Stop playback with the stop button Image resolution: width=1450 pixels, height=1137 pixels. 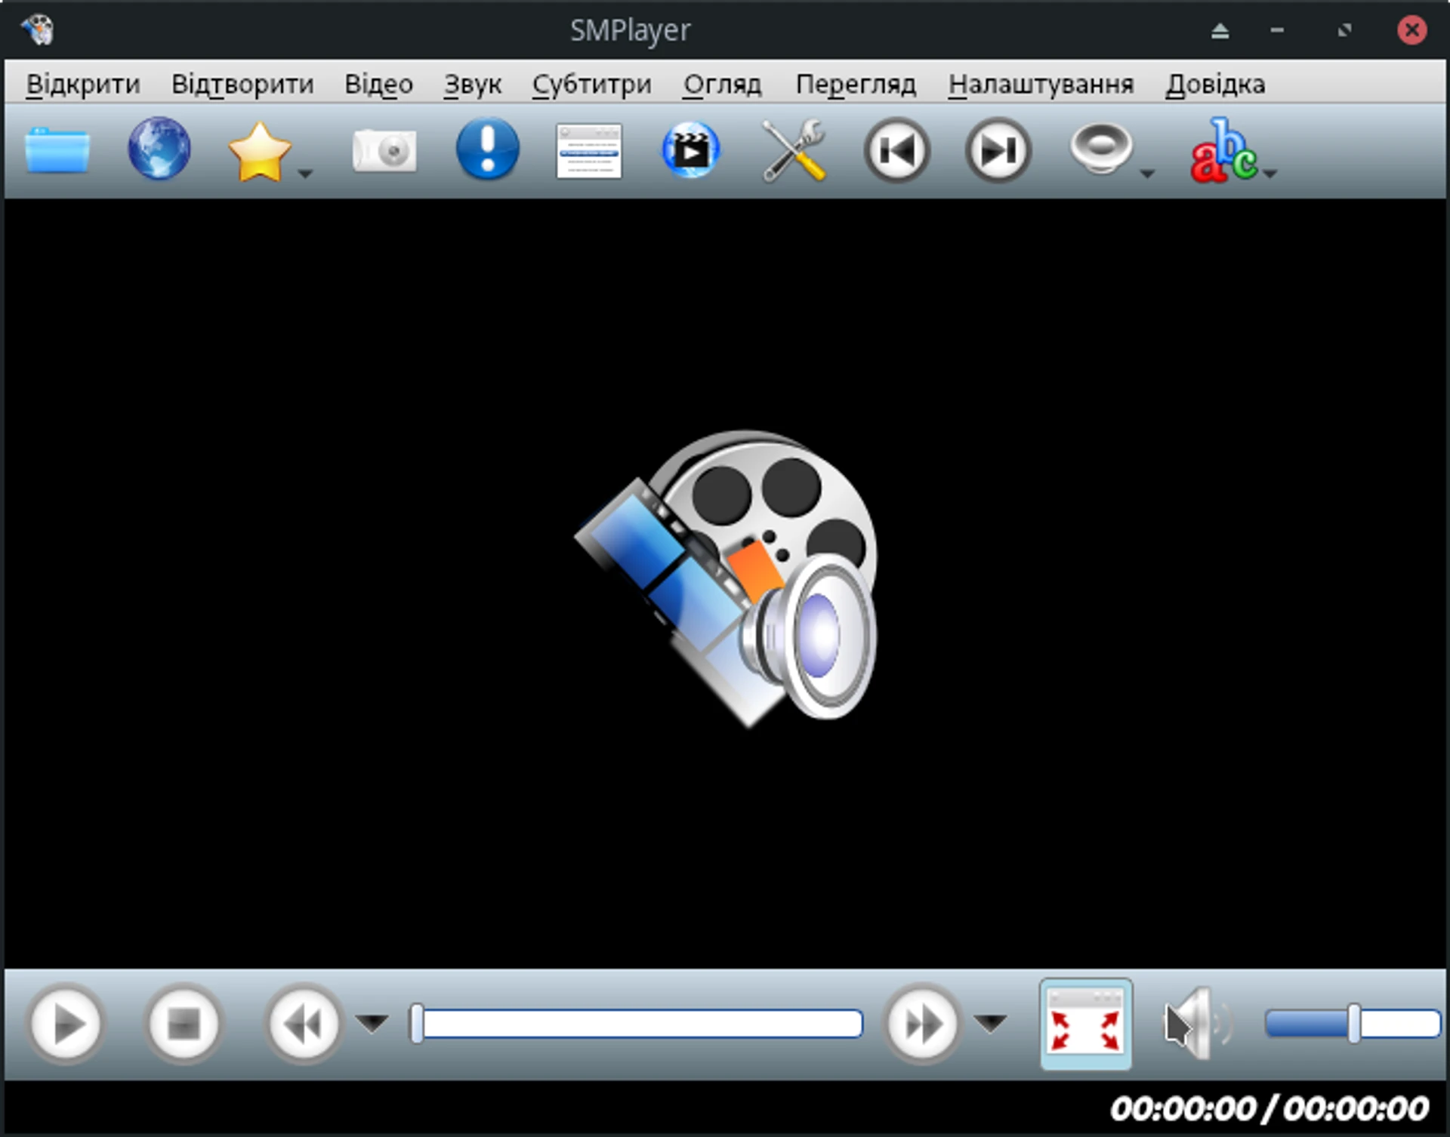184,1024
